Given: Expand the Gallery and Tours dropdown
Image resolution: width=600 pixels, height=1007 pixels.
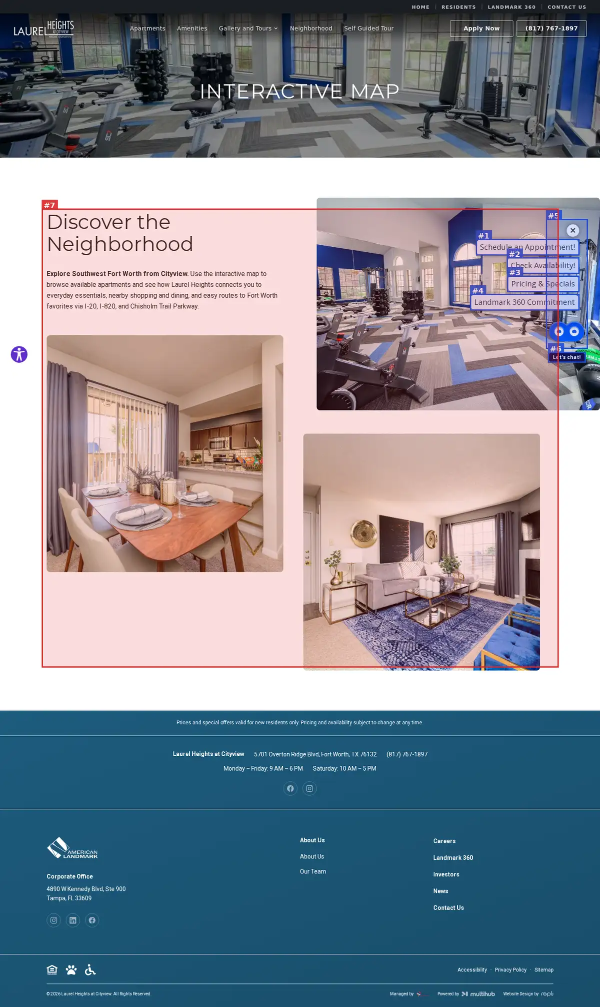Looking at the screenshot, I should (248, 29).
